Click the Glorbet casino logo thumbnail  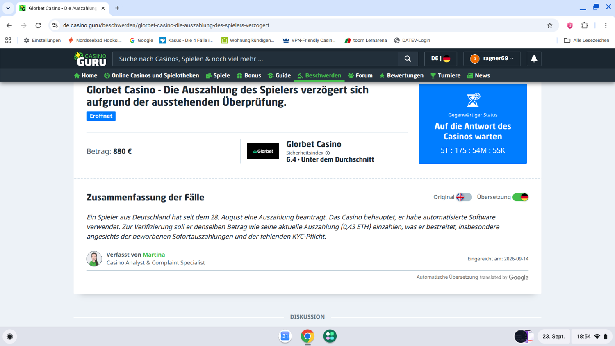click(263, 151)
